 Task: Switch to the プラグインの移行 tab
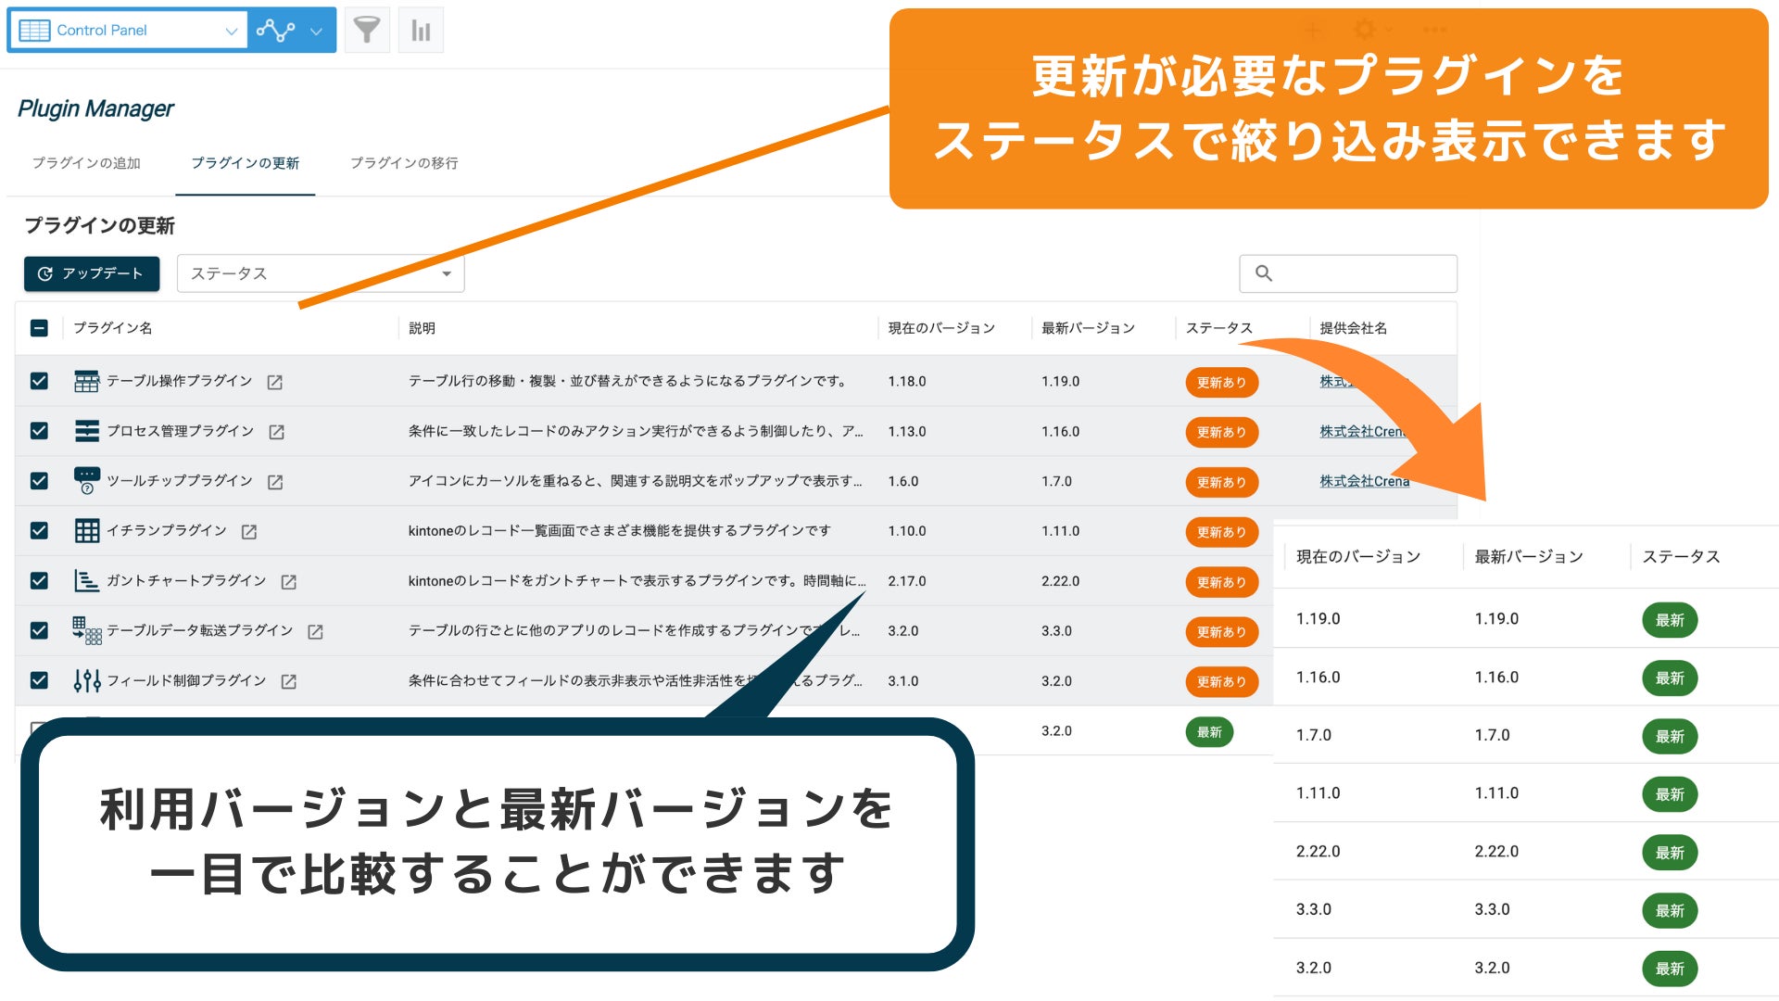(404, 163)
